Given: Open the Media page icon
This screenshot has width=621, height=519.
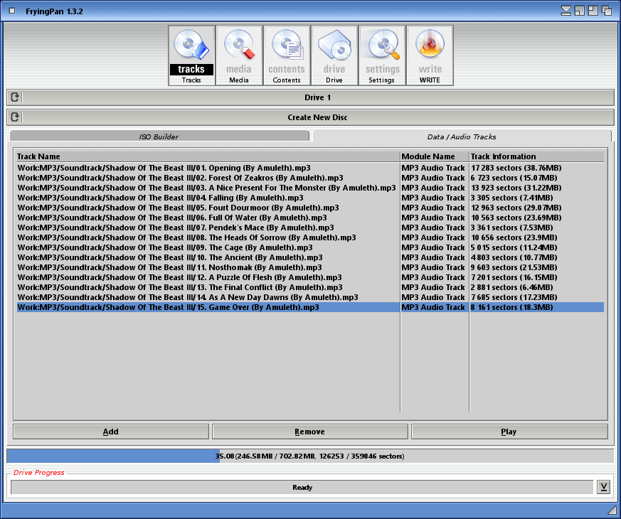Looking at the screenshot, I should (239, 55).
